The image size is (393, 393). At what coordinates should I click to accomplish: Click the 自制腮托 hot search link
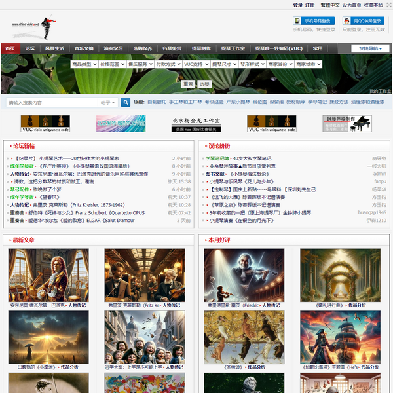coord(157,103)
